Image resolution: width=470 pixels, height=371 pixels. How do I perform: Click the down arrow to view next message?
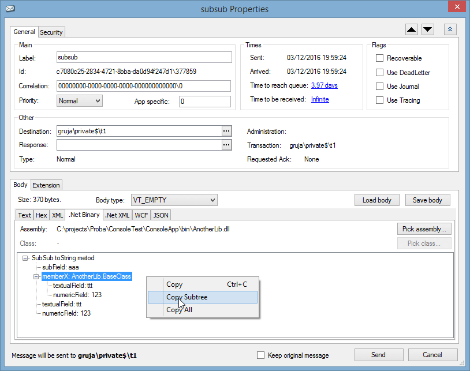click(x=428, y=29)
